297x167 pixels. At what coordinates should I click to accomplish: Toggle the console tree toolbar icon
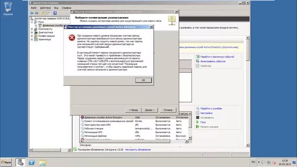(49, 13)
